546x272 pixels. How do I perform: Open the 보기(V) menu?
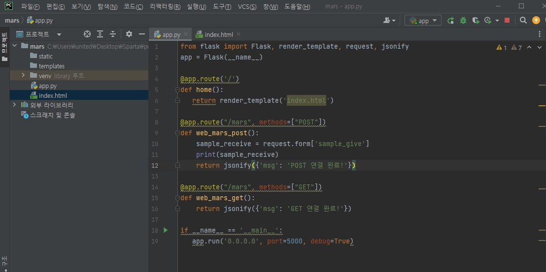[x=81, y=6]
